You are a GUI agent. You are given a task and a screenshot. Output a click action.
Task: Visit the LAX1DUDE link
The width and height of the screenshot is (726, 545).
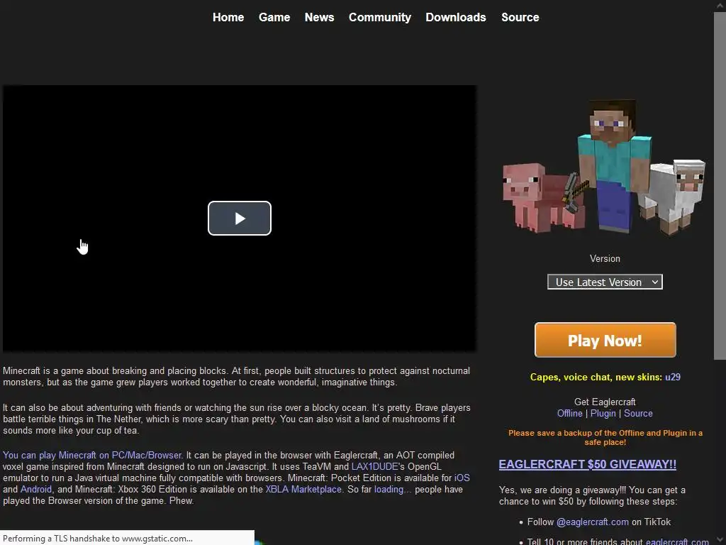point(374,466)
